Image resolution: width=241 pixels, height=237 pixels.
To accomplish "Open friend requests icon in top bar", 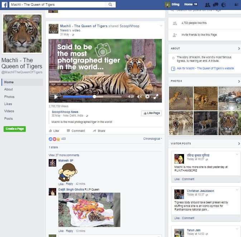I will 207,5.
